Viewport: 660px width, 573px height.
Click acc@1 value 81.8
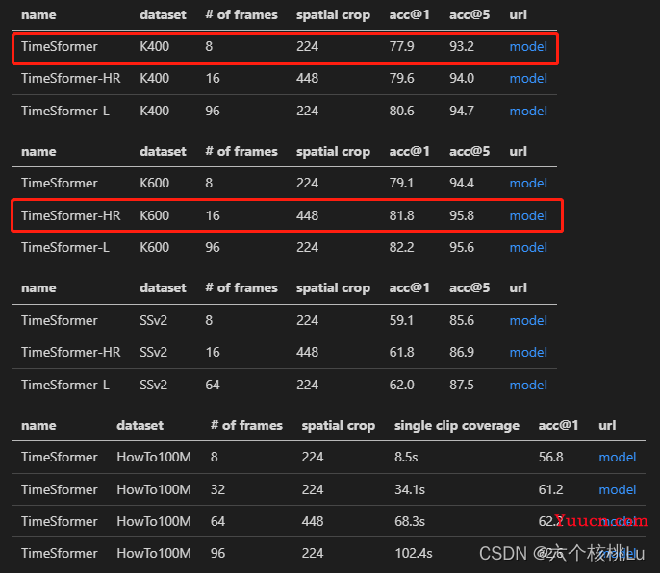coord(401,215)
